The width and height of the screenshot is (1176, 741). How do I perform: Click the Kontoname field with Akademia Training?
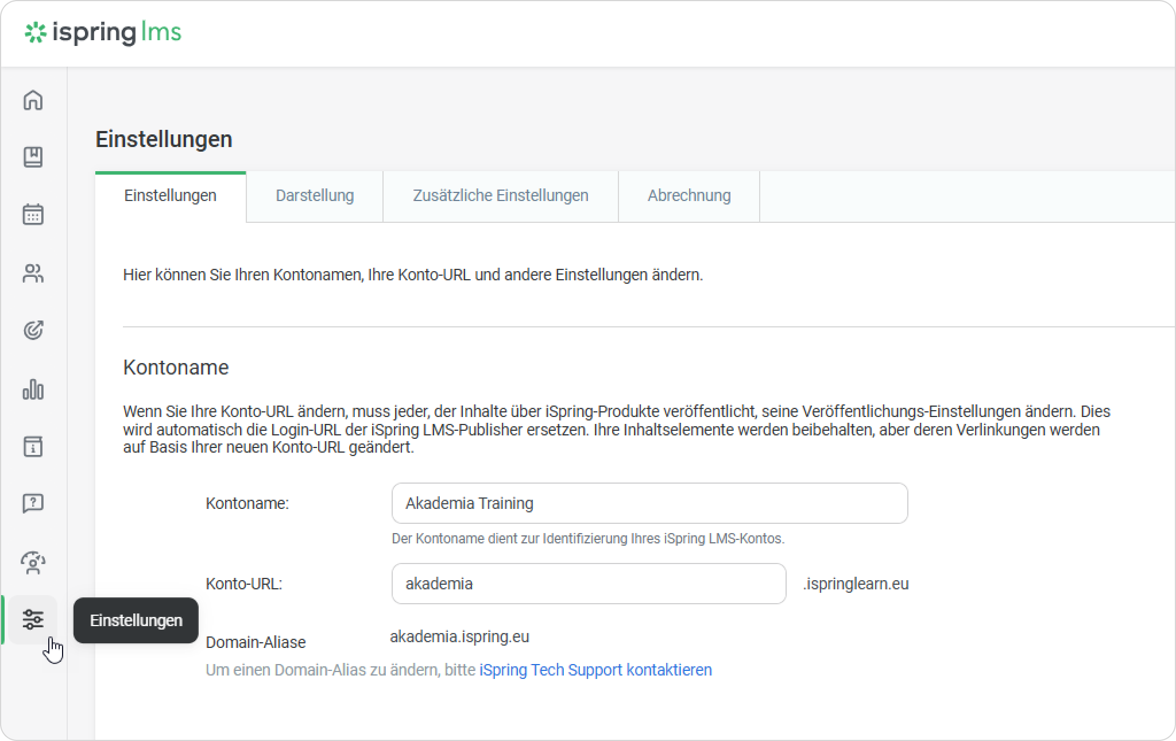click(x=649, y=503)
